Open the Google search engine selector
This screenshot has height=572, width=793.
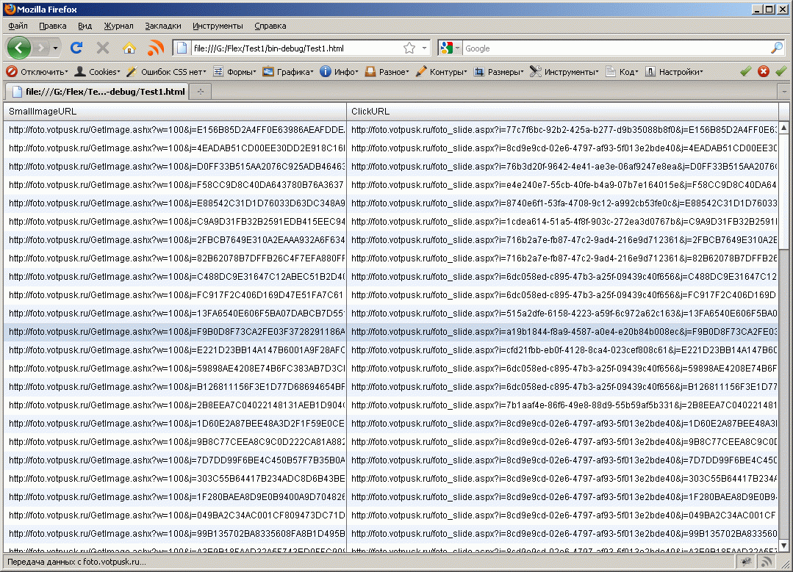tap(450, 48)
